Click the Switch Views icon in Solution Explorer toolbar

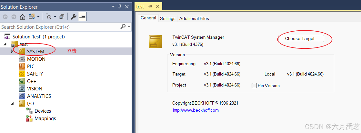[x=32, y=16]
